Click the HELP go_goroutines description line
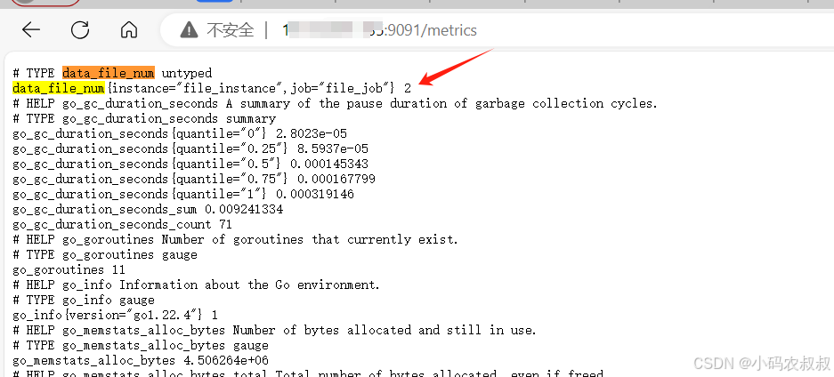 pos(235,239)
